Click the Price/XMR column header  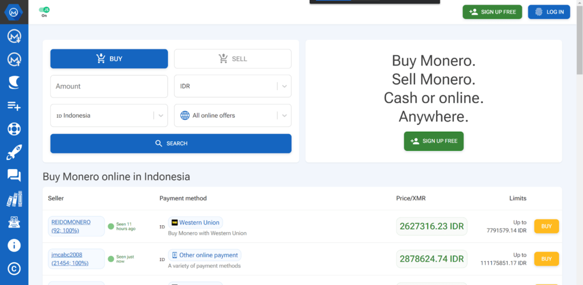coord(411,198)
